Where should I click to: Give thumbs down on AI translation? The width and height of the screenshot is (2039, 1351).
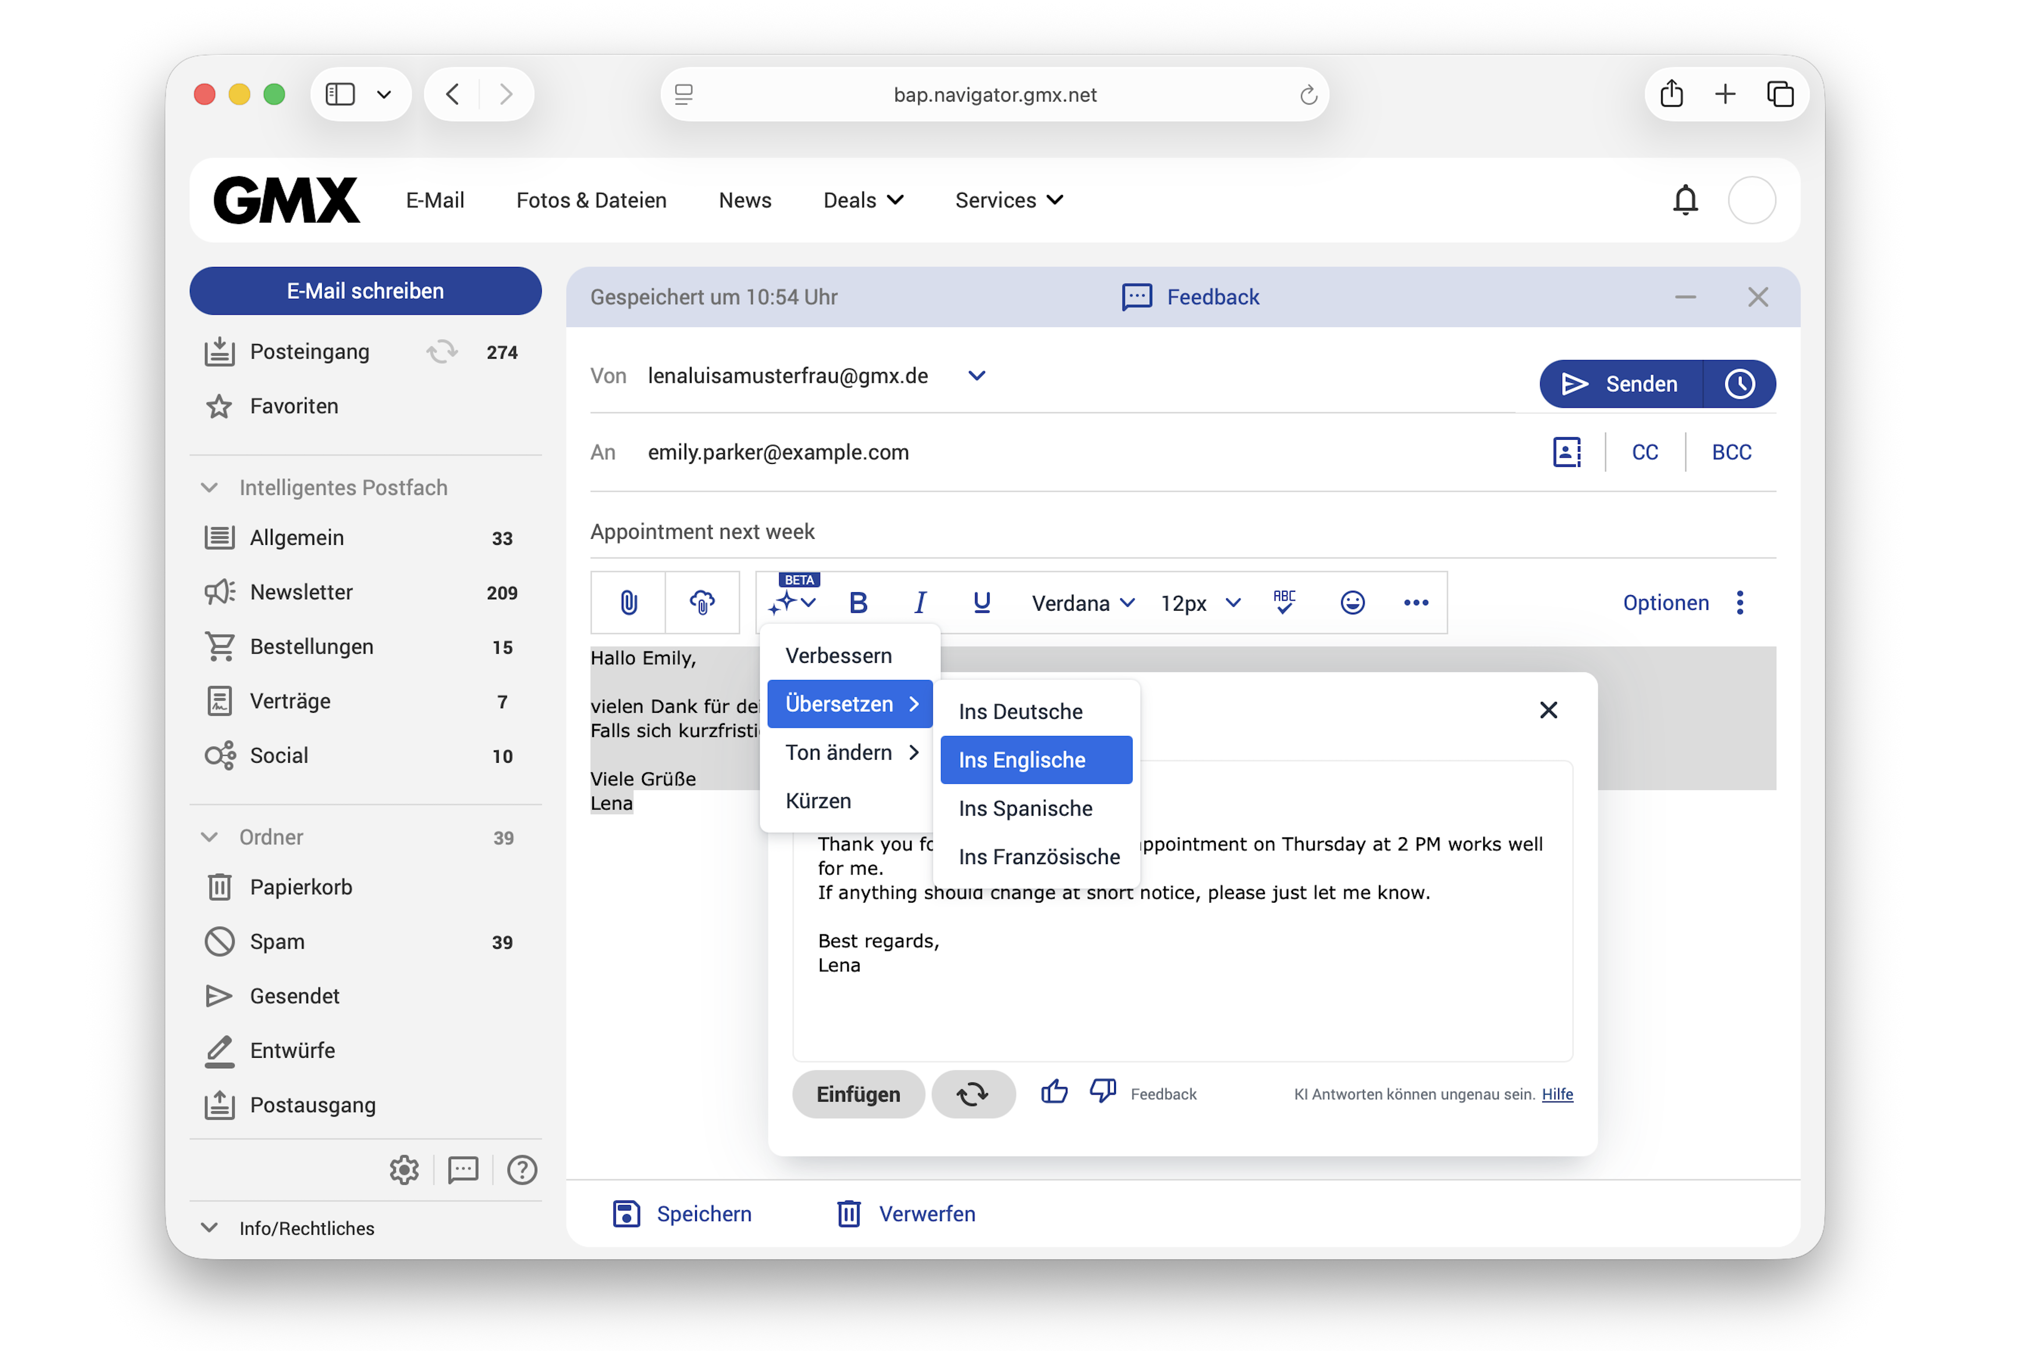click(1103, 1091)
